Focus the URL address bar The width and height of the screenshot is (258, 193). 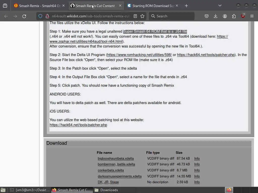90,16
